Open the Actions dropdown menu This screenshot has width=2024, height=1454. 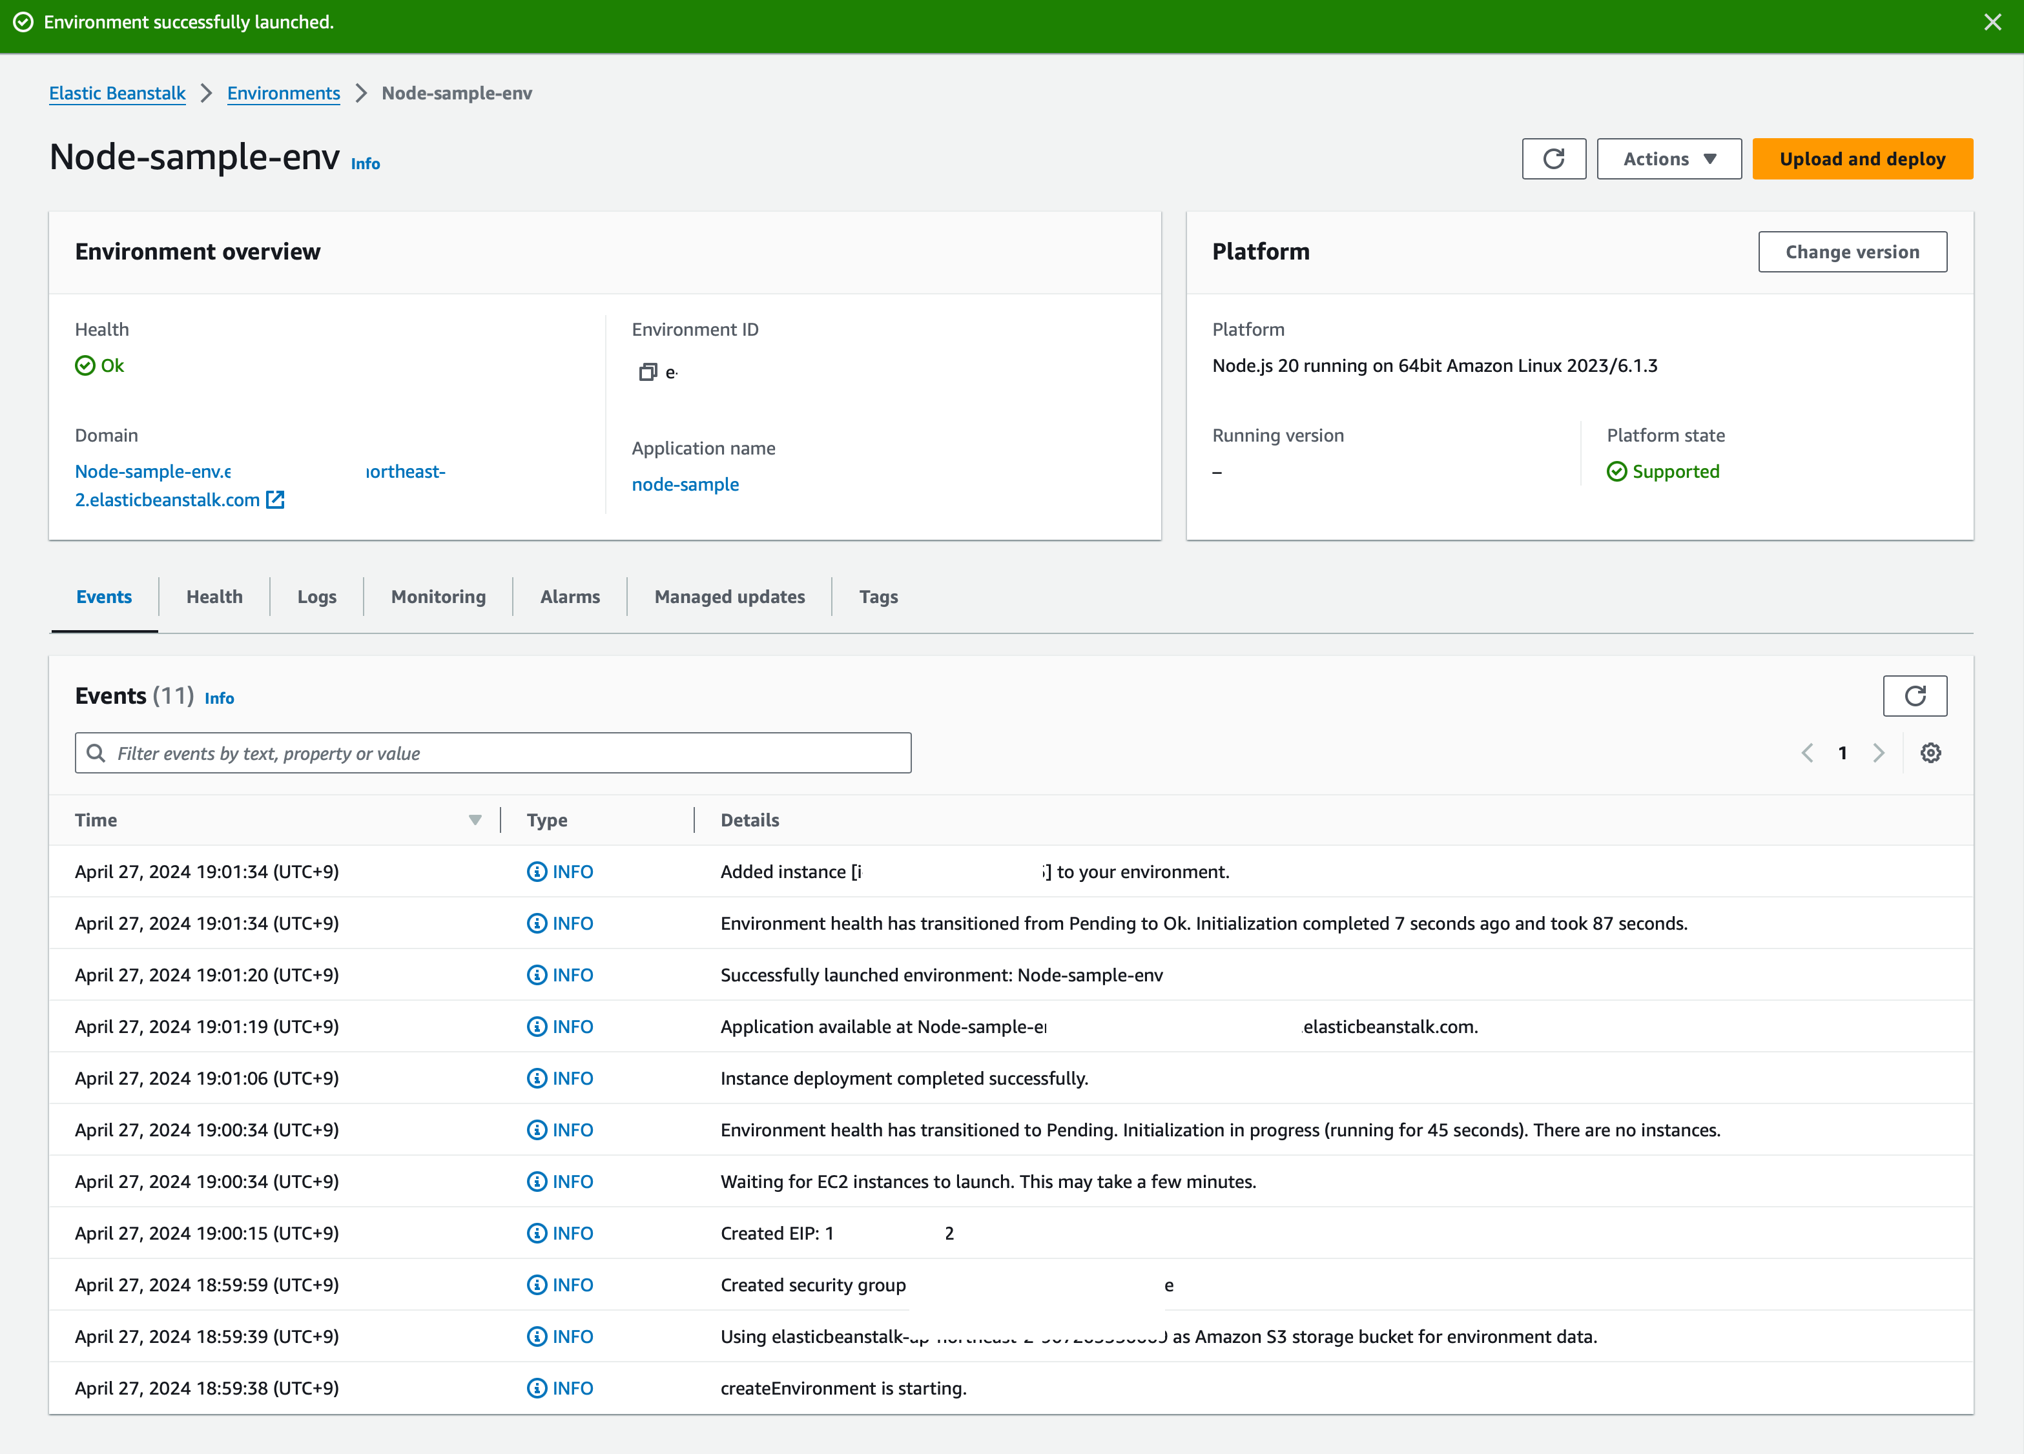1669,159
